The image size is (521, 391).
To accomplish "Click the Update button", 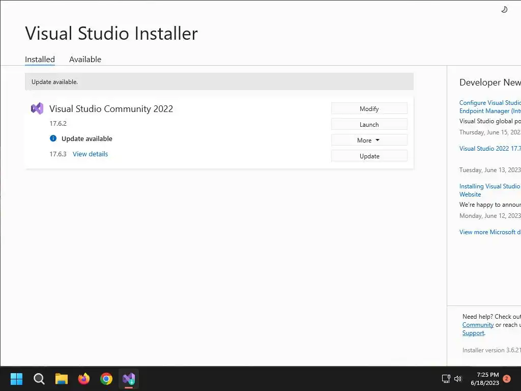I will coord(369,156).
